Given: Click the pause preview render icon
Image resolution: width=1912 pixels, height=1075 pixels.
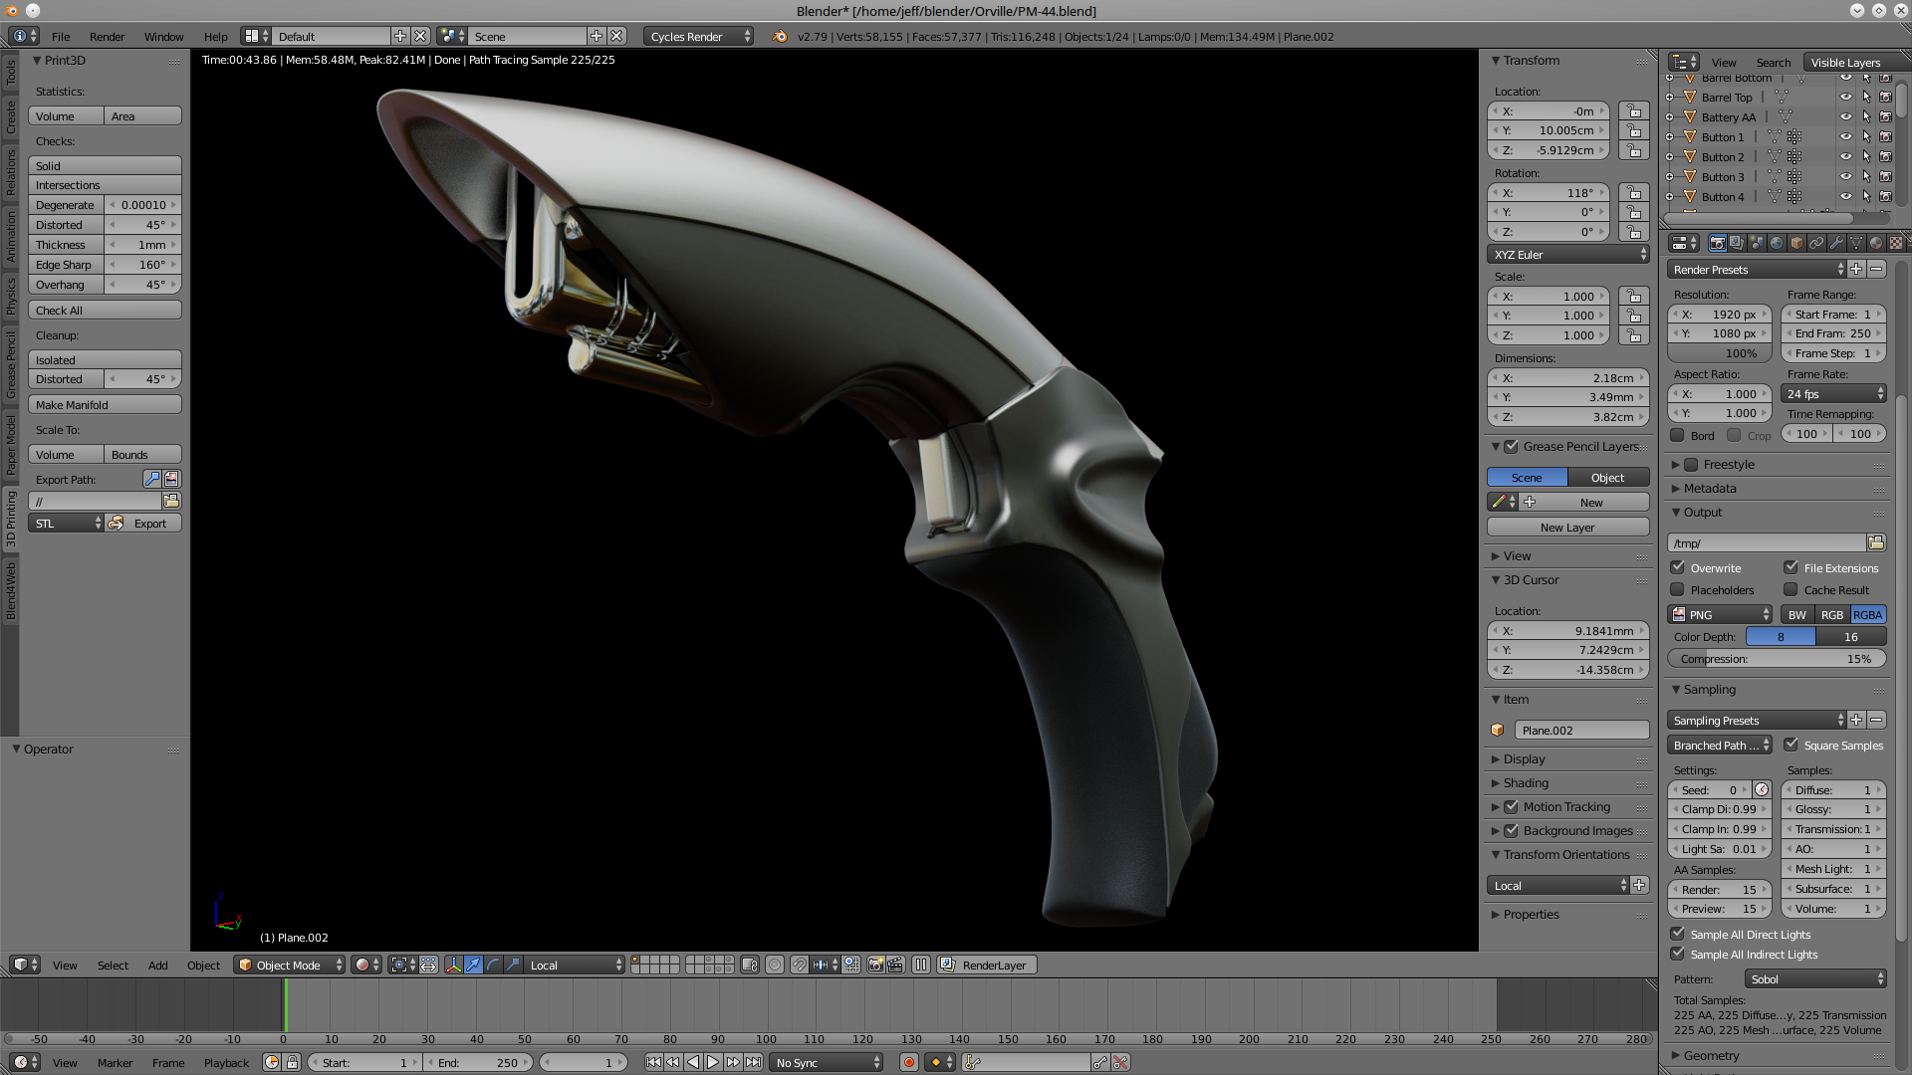Looking at the screenshot, I should [921, 965].
